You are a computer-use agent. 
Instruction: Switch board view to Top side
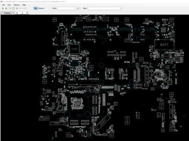pyautogui.click(x=36, y=8)
